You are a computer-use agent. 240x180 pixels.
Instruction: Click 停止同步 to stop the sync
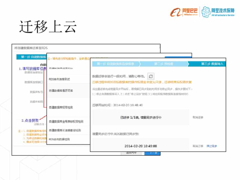[211, 146]
